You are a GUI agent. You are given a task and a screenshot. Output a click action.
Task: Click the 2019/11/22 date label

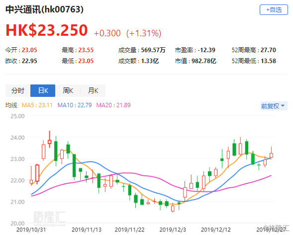pos(129,230)
